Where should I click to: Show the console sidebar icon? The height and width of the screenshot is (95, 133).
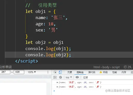tap(55, 77)
